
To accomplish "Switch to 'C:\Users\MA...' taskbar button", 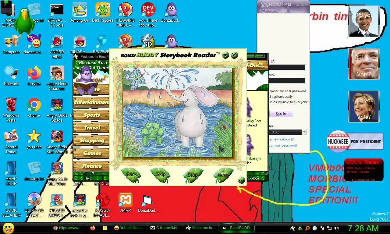I will (165, 228).
